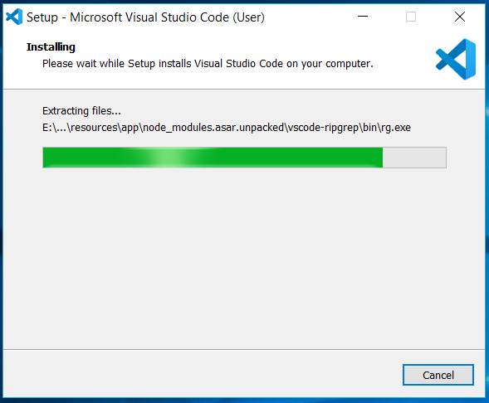Image resolution: width=489 pixels, height=403 pixels.
Task: Click the Cancel button
Action: coord(438,375)
